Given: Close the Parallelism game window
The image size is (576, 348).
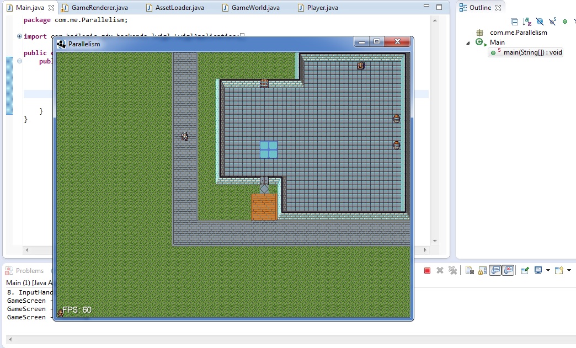Looking at the screenshot, I should tap(397, 42).
